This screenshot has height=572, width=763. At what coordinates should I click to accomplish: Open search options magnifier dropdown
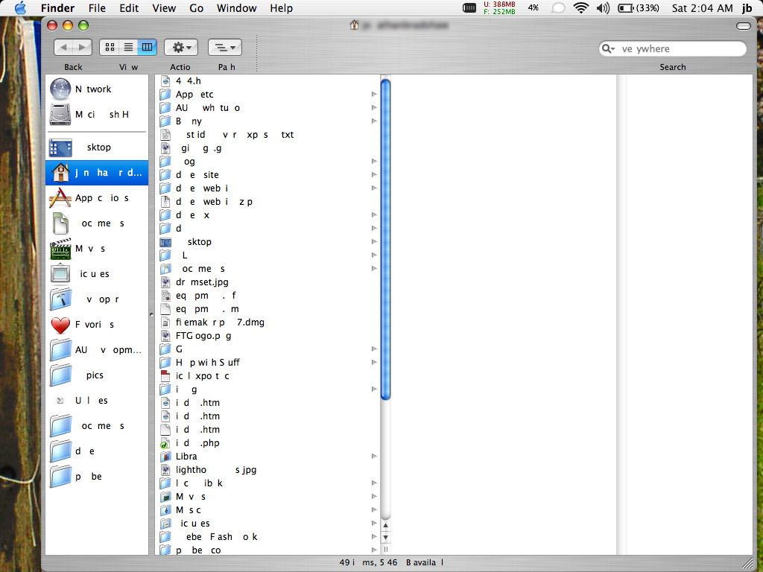point(608,48)
